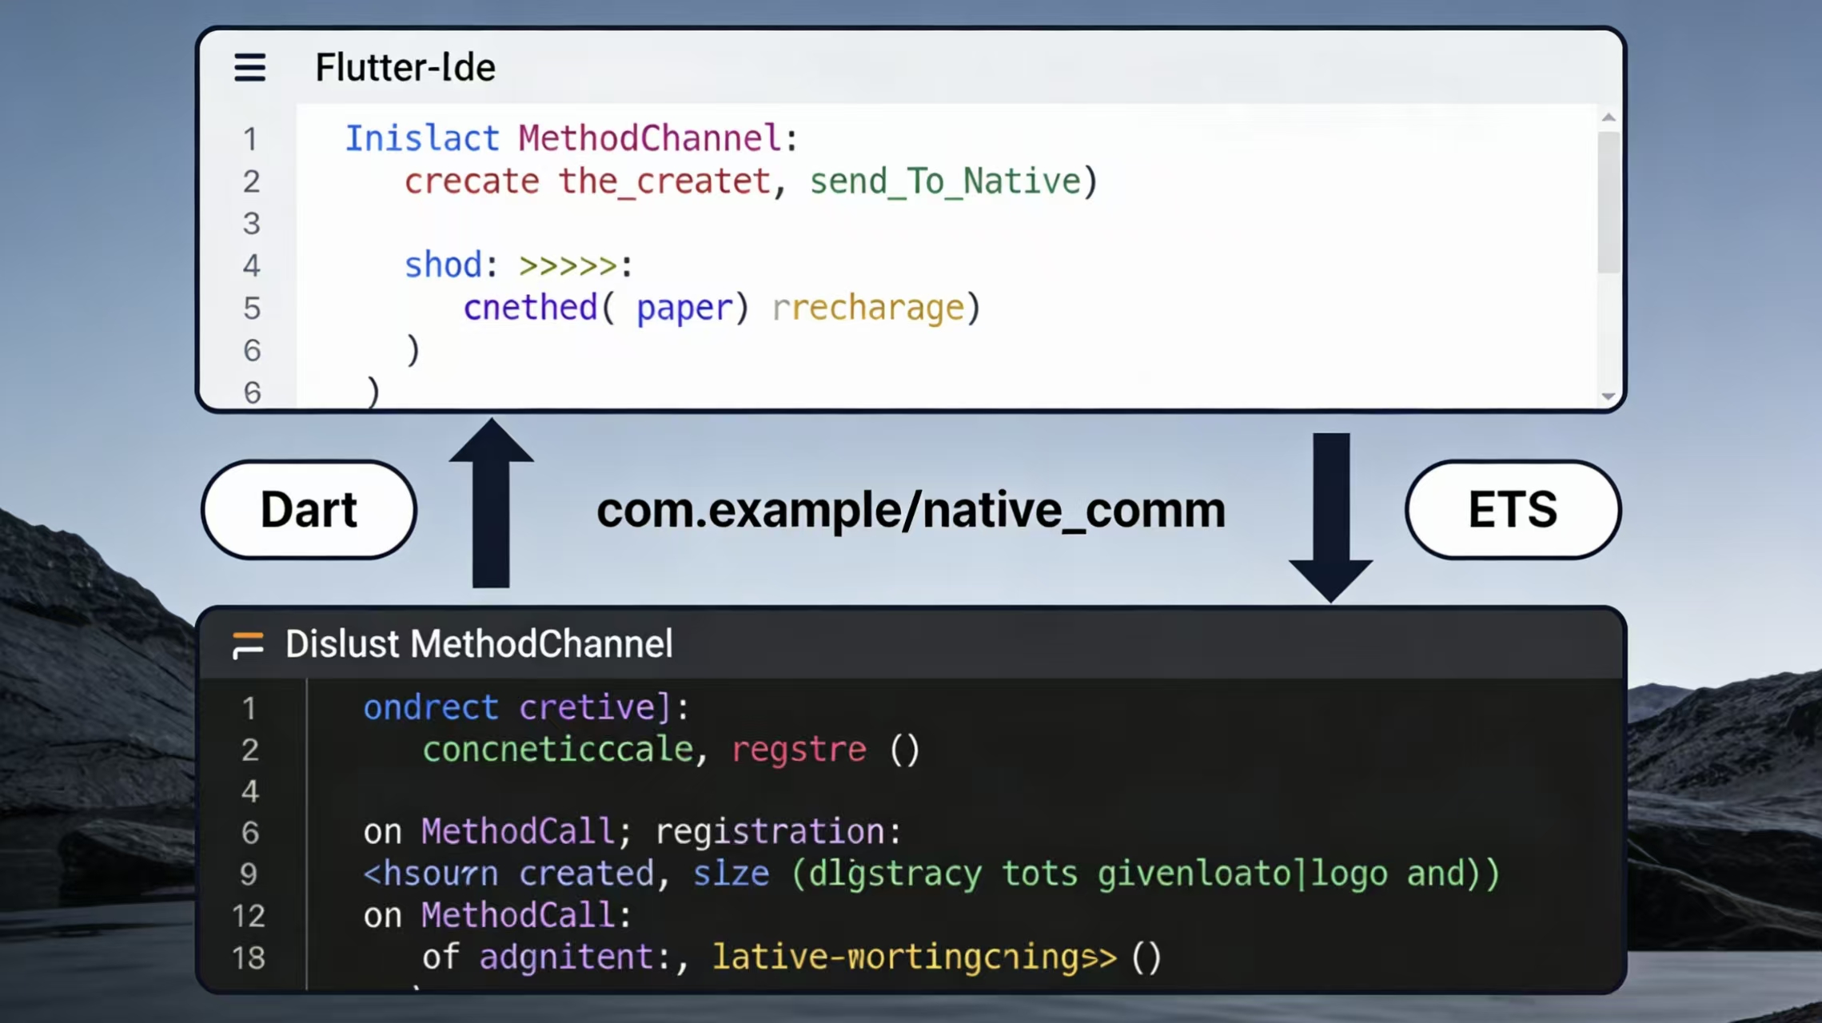Click the com.example/native_comm channel label

click(x=911, y=510)
